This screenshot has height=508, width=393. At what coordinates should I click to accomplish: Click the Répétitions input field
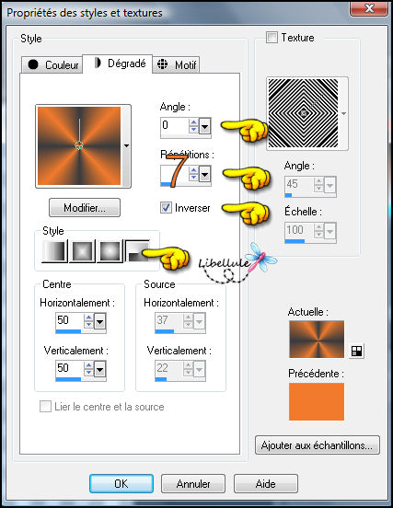coord(174,174)
